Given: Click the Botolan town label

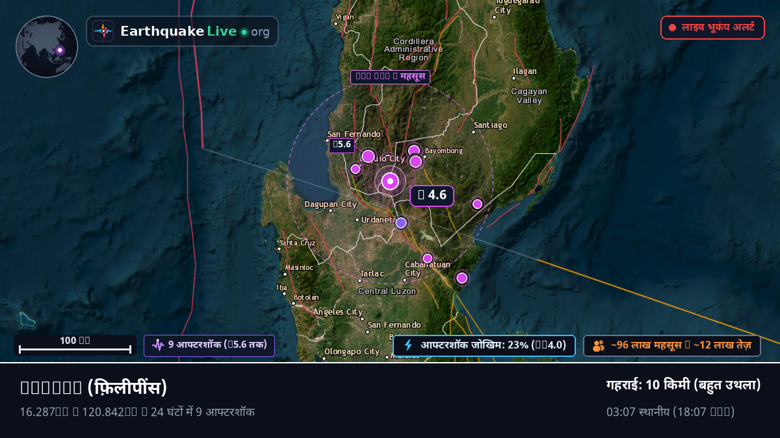Looking at the screenshot, I should coord(306,298).
